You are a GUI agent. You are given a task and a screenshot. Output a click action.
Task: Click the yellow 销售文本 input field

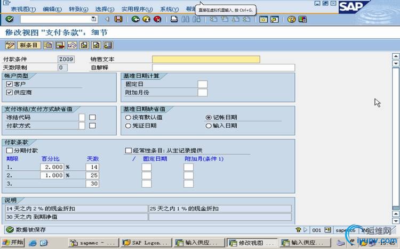pyautogui.click(x=206, y=59)
